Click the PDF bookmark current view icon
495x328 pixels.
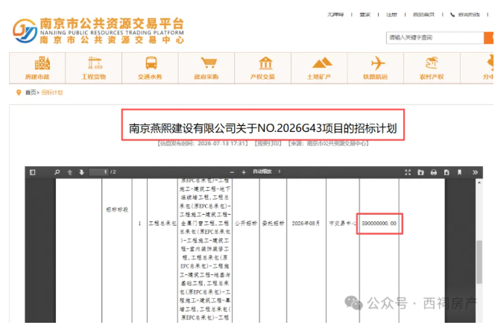[x=460, y=172]
